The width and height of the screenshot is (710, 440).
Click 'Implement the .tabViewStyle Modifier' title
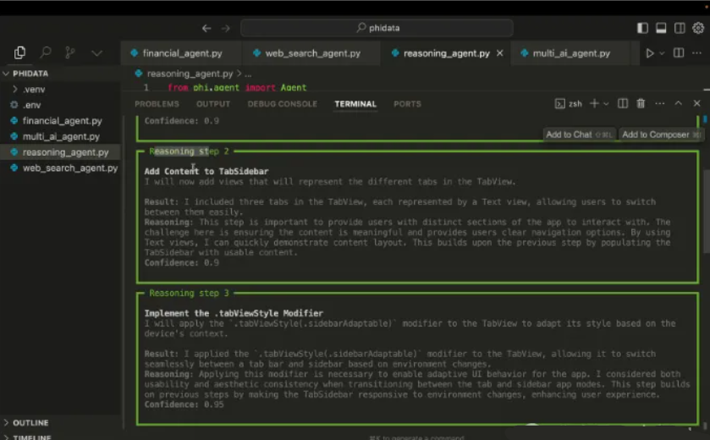click(234, 313)
